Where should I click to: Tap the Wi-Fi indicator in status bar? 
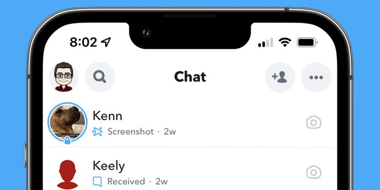(x=285, y=42)
